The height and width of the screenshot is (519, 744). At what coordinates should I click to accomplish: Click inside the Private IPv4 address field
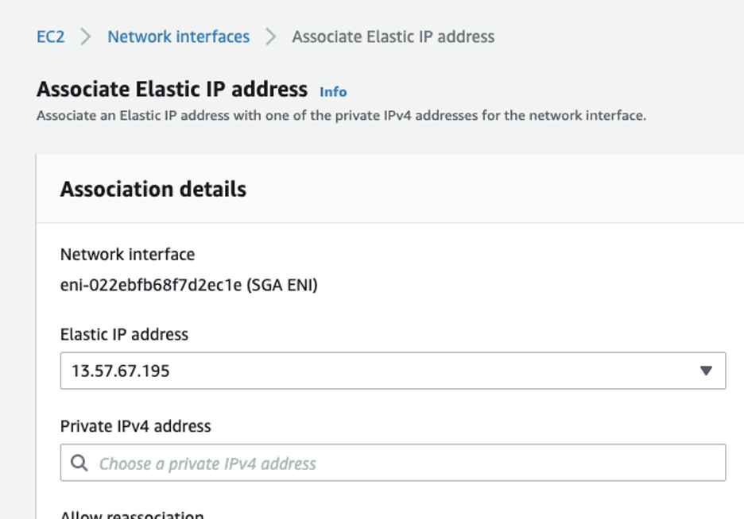tap(318, 463)
